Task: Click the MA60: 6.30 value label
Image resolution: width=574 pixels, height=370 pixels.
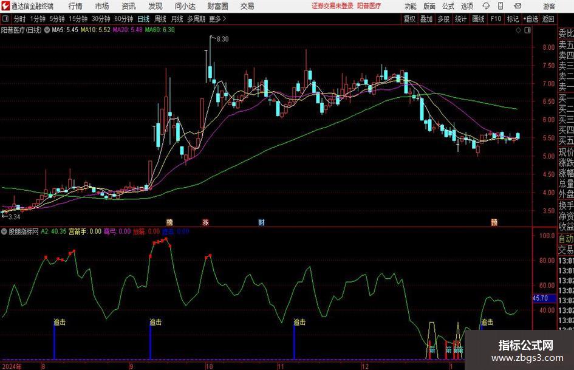Action: (160, 30)
